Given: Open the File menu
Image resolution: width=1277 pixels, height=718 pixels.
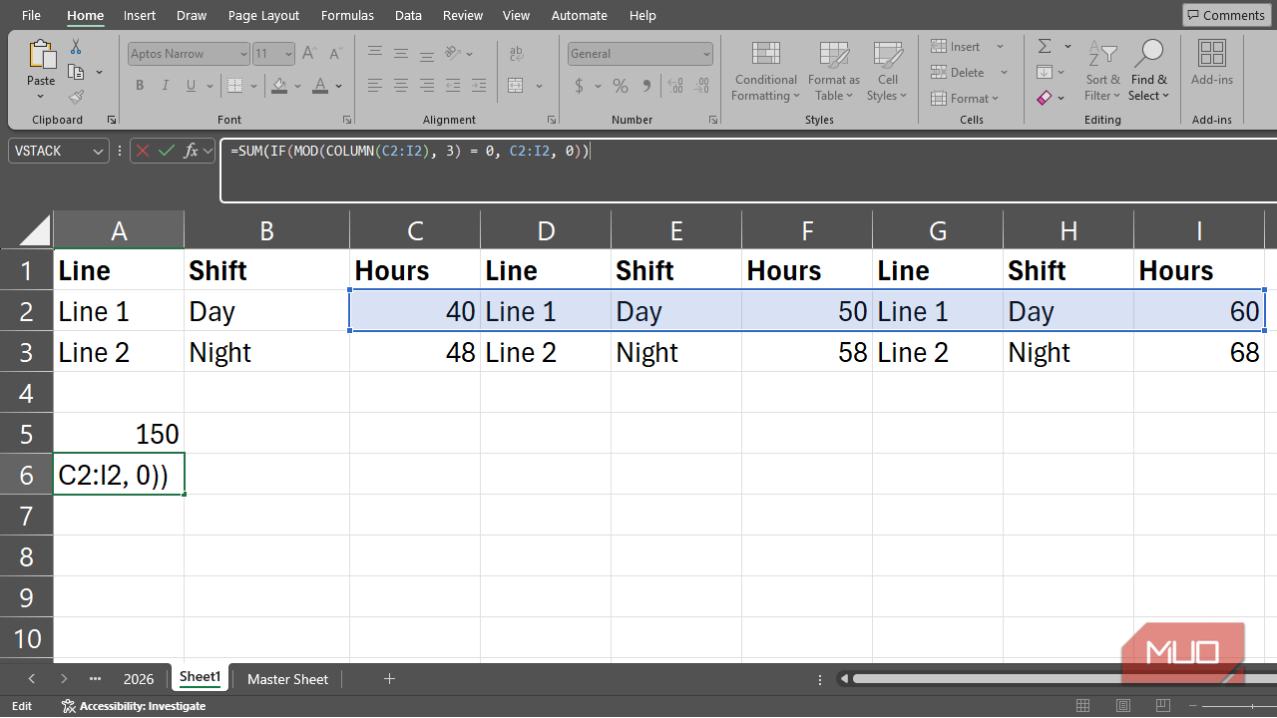Looking at the screenshot, I should [31, 15].
